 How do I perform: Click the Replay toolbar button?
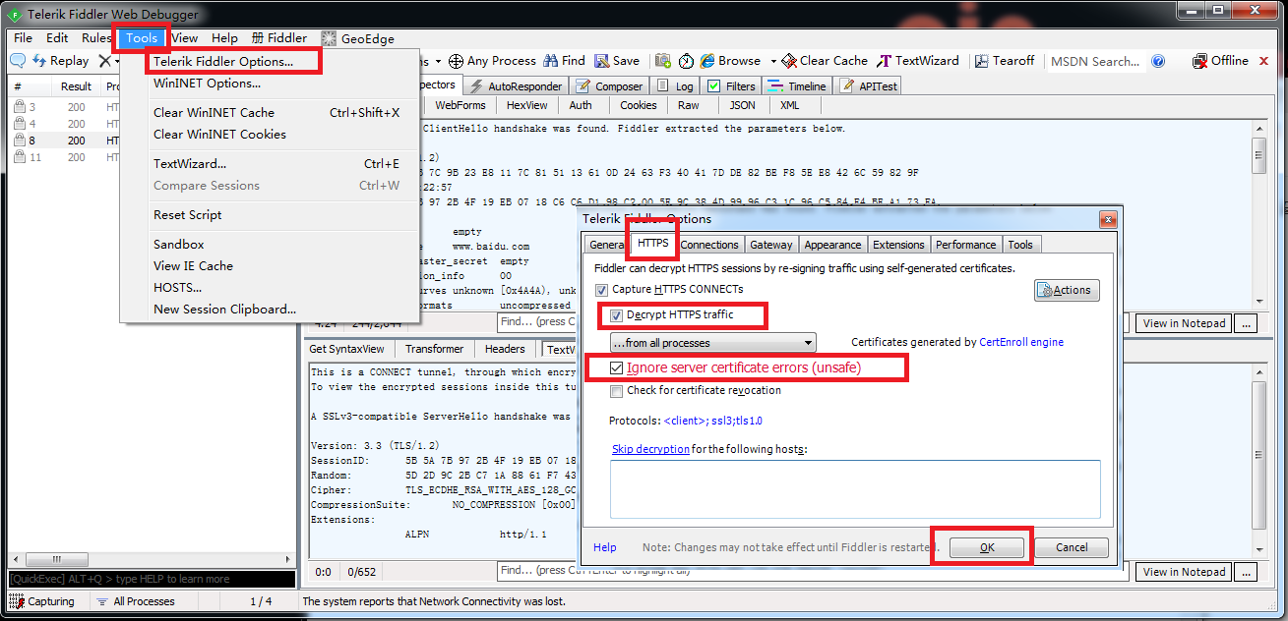click(x=61, y=61)
